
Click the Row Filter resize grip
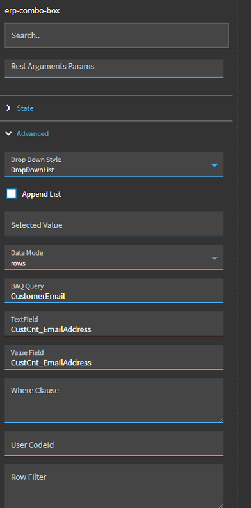220,505
